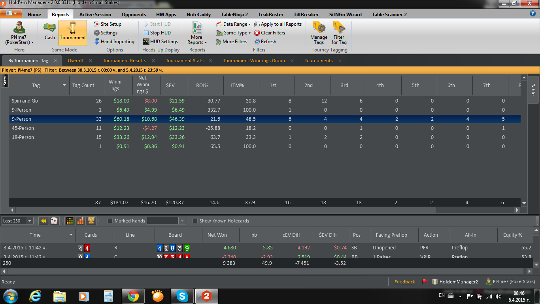The width and height of the screenshot is (540, 304).
Task: Open HUD Settings
Action: pyautogui.click(x=160, y=42)
